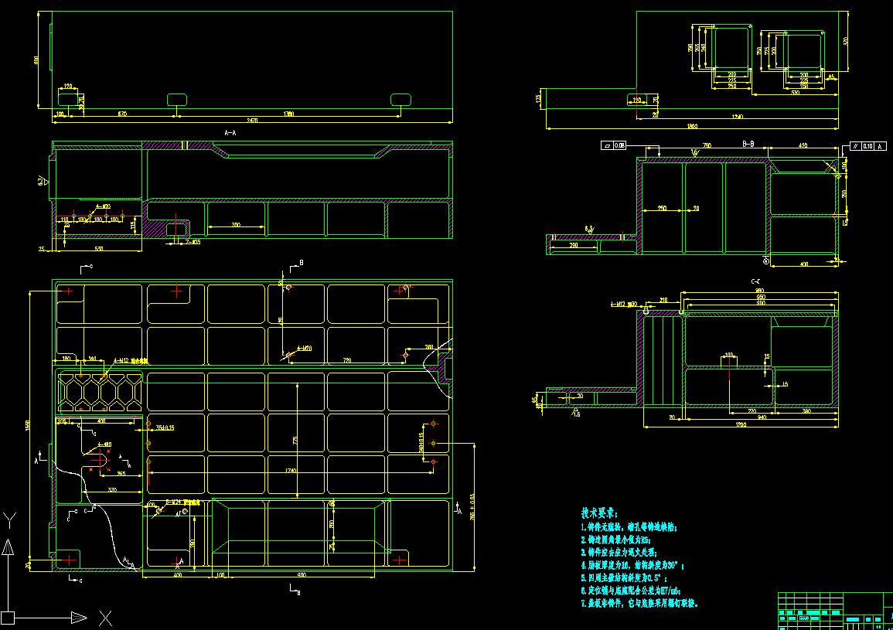
Task: Select the 980 dimension atop C-C view
Action: (x=760, y=291)
